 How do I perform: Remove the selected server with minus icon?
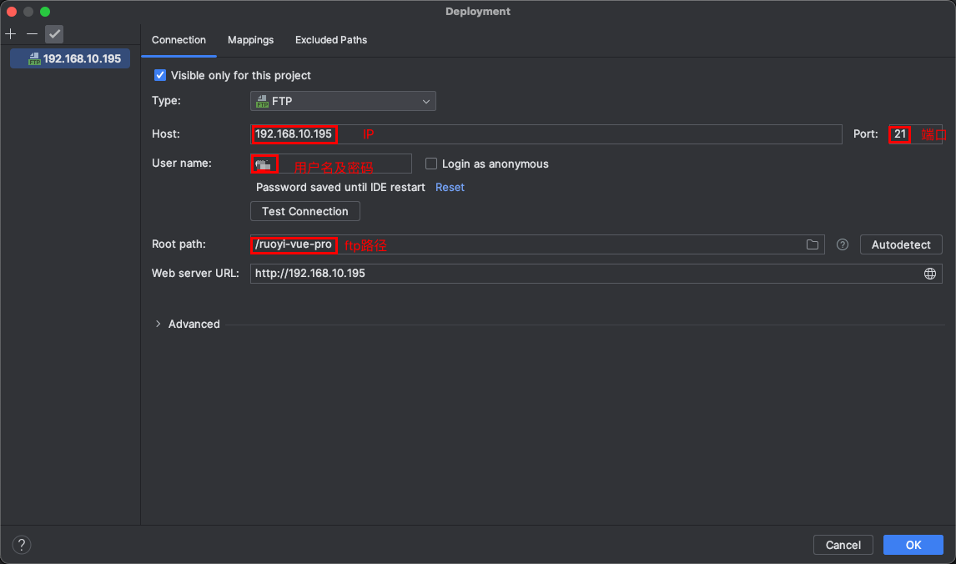(x=33, y=34)
